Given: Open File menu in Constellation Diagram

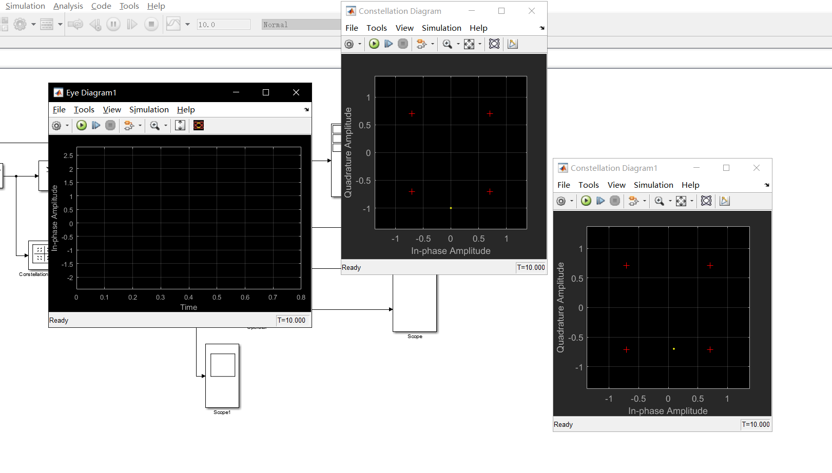Looking at the screenshot, I should pos(352,28).
